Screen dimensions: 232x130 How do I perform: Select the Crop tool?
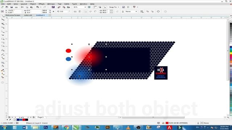pyautogui.click(x=3, y=23)
